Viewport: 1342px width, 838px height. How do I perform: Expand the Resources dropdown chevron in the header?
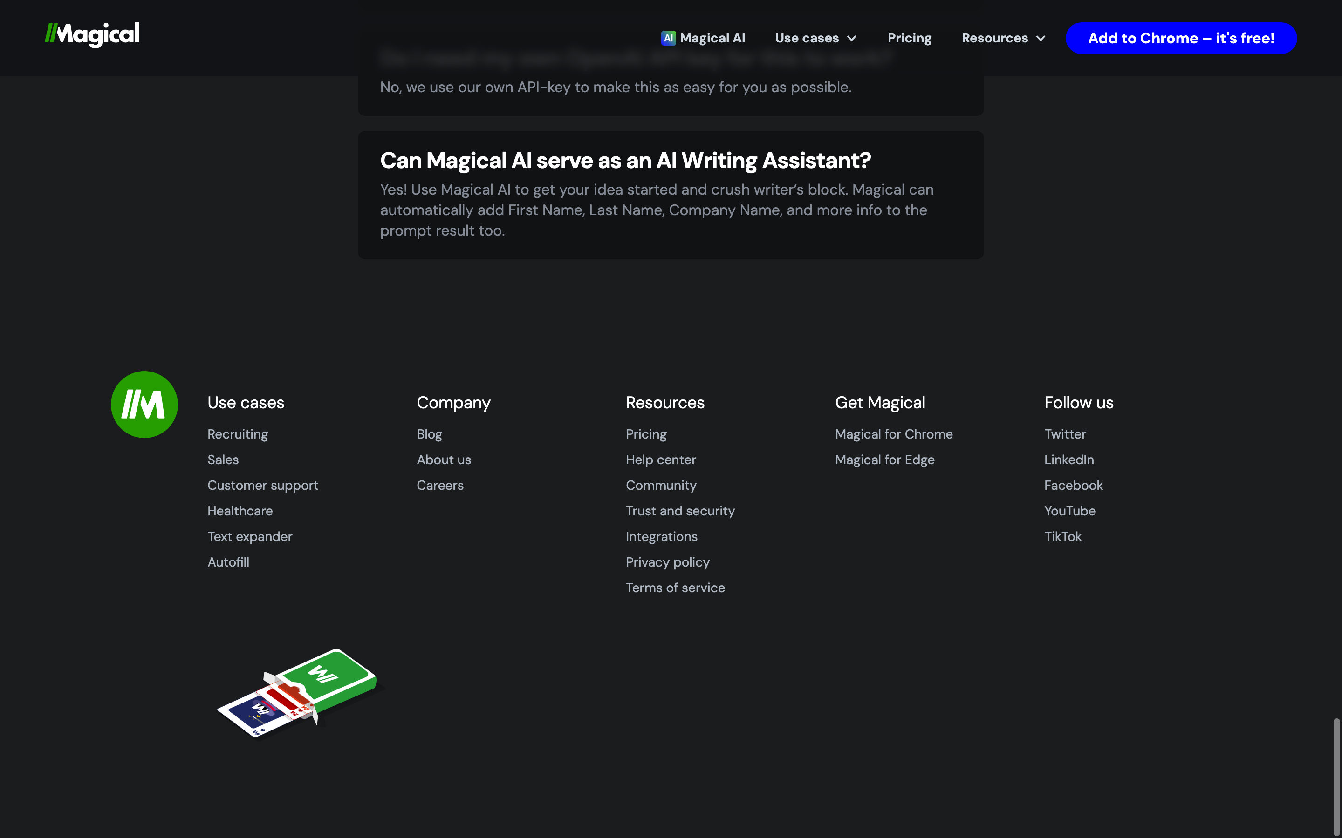1041,38
